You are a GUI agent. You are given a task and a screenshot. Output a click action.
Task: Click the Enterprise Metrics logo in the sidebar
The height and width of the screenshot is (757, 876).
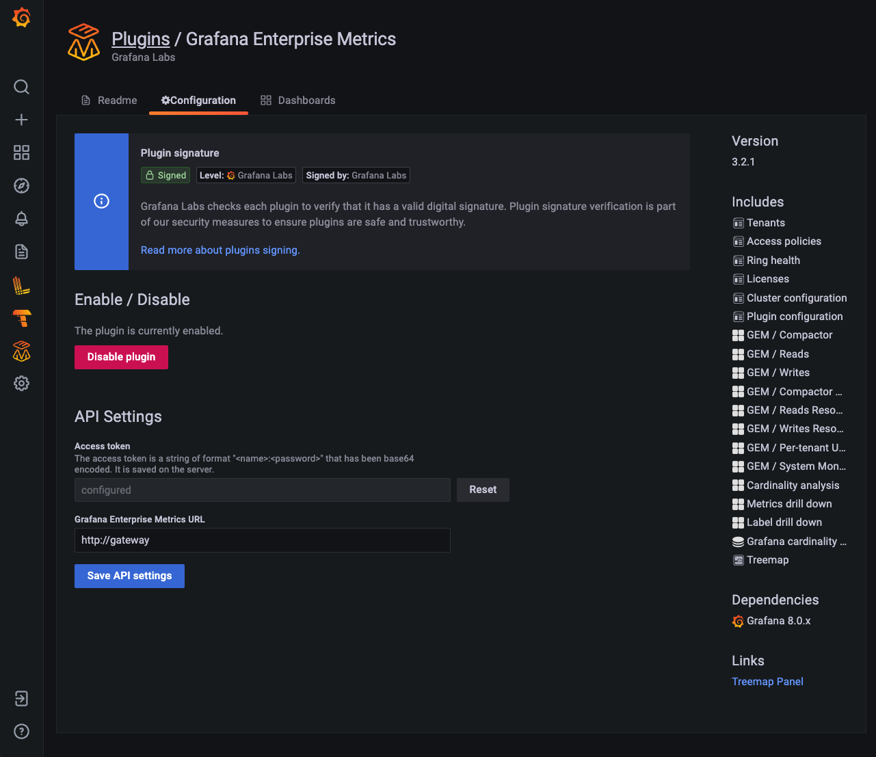click(x=21, y=351)
